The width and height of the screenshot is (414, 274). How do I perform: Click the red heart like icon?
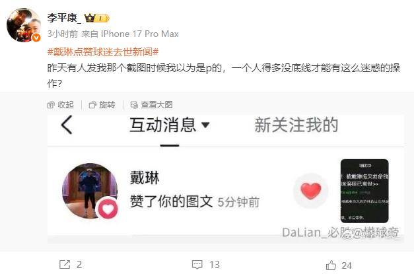[311, 191]
